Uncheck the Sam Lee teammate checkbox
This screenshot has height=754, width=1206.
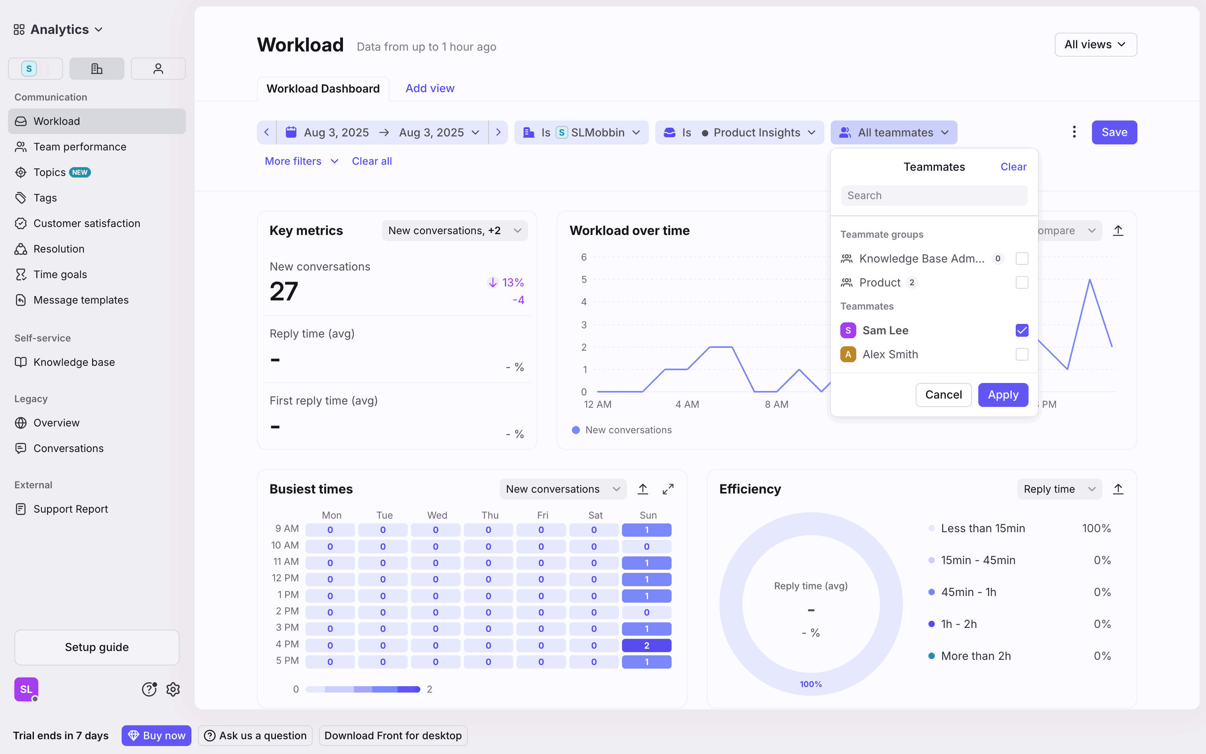click(x=1022, y=330)
